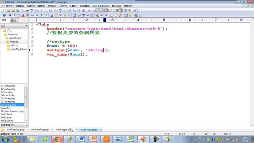Open the color palette icon next to font color
This screenshot has width=254, height=143.
point(27,15)
